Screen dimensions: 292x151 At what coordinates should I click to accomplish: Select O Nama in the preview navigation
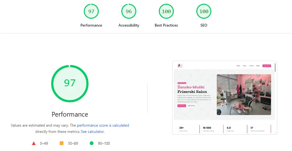tap(251, 66)
